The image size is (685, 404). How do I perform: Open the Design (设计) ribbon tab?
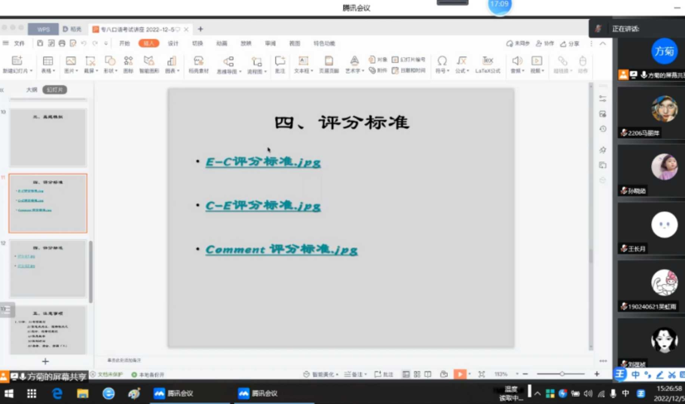click(x=173, y=43)
